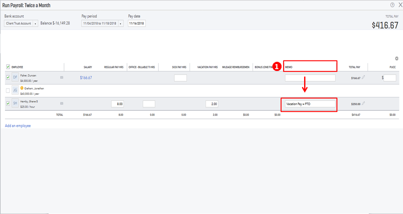Click MILEAGE REIMBURSEMEN column header

[236, 67]
